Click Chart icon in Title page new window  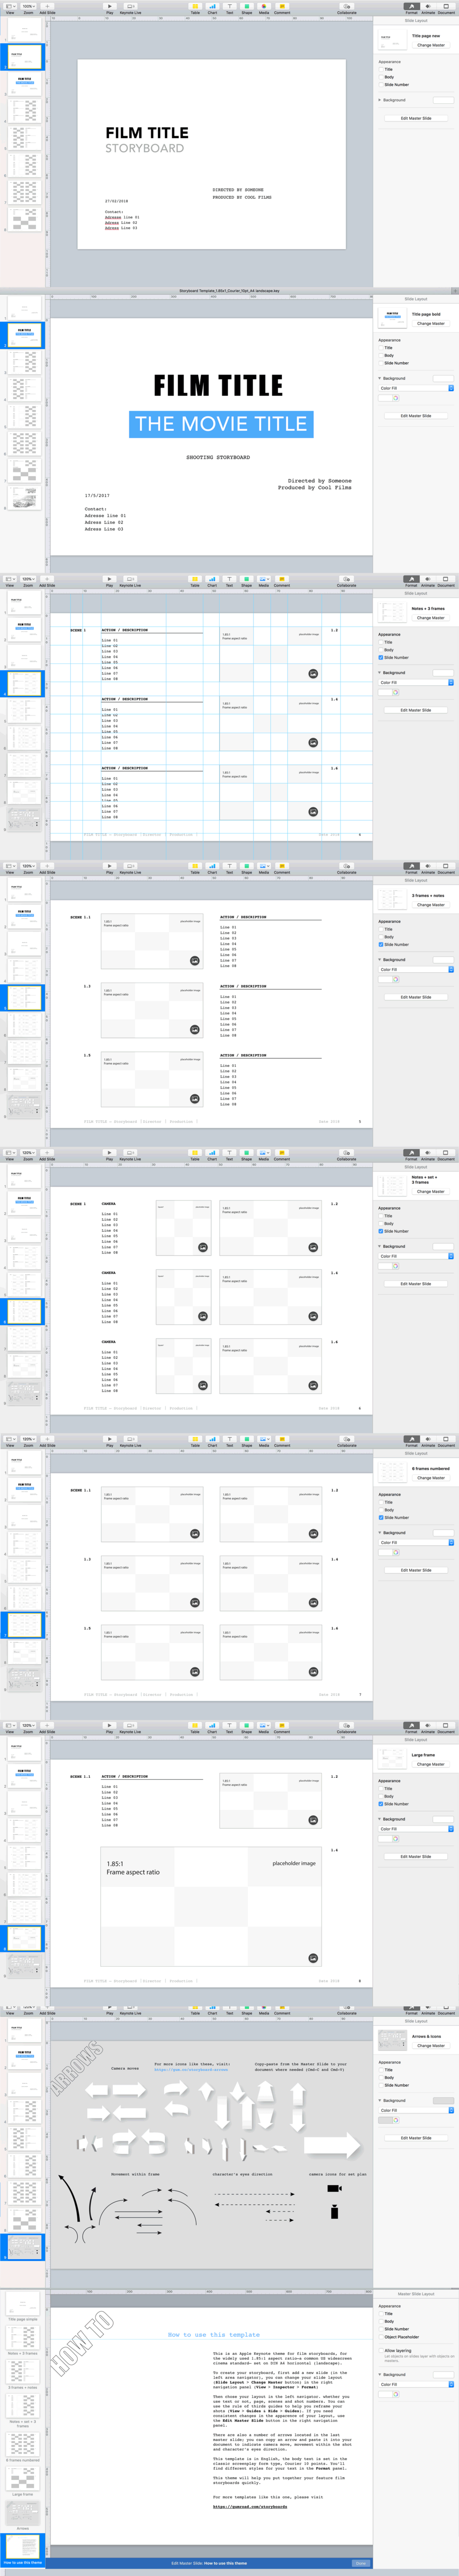212,6
